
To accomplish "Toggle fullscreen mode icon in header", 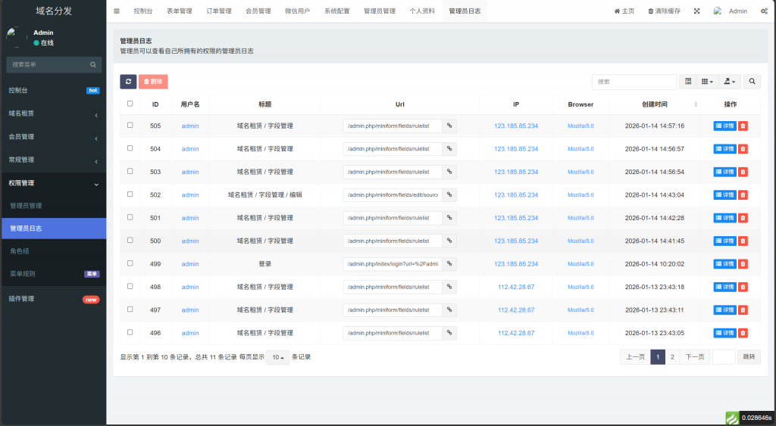I will [x=697, y=11].
